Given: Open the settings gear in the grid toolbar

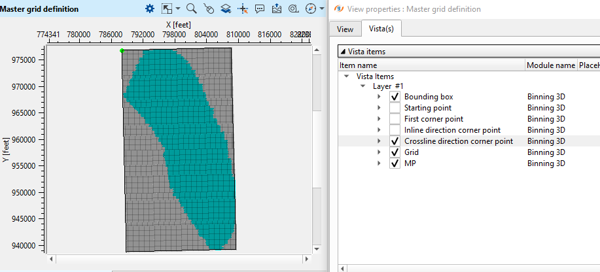Looking at the screenshot, I should point(149,9).
